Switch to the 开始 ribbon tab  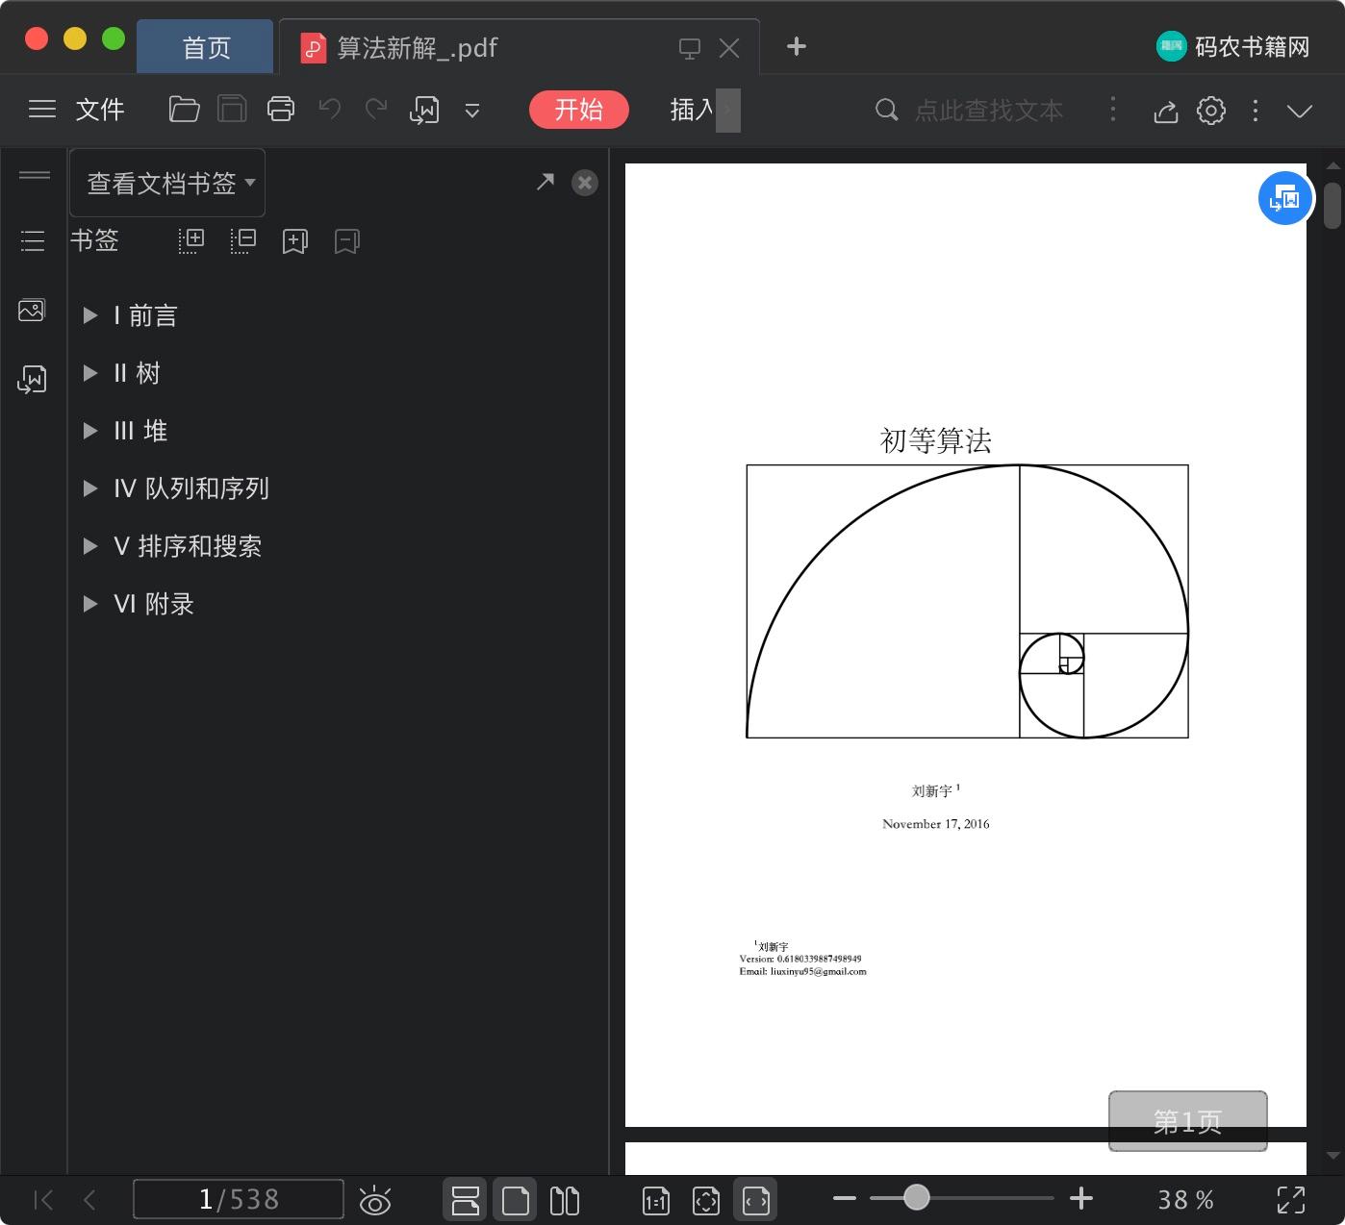point(579,110)
